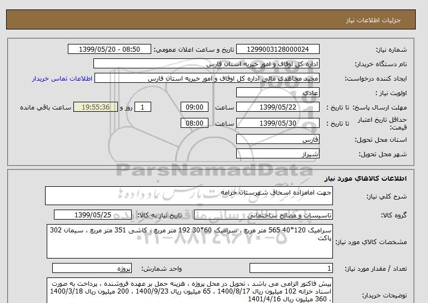Click the شماره نیاز label
The height and width of the screenshot is (303, 428).
tap(391, 49)
